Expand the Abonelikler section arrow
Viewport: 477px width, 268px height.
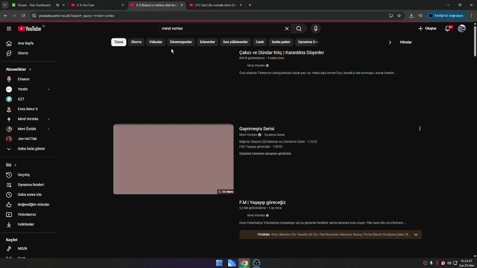tap(30, 70)
